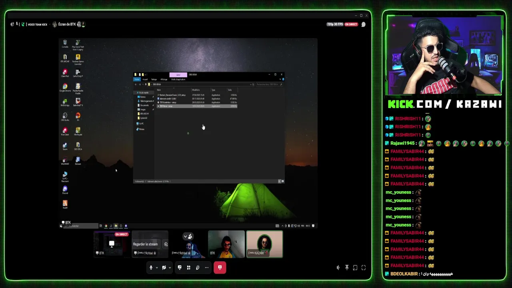Open the Element desktop shortcut
Screen dimensions: 512x288
[78, 161]
